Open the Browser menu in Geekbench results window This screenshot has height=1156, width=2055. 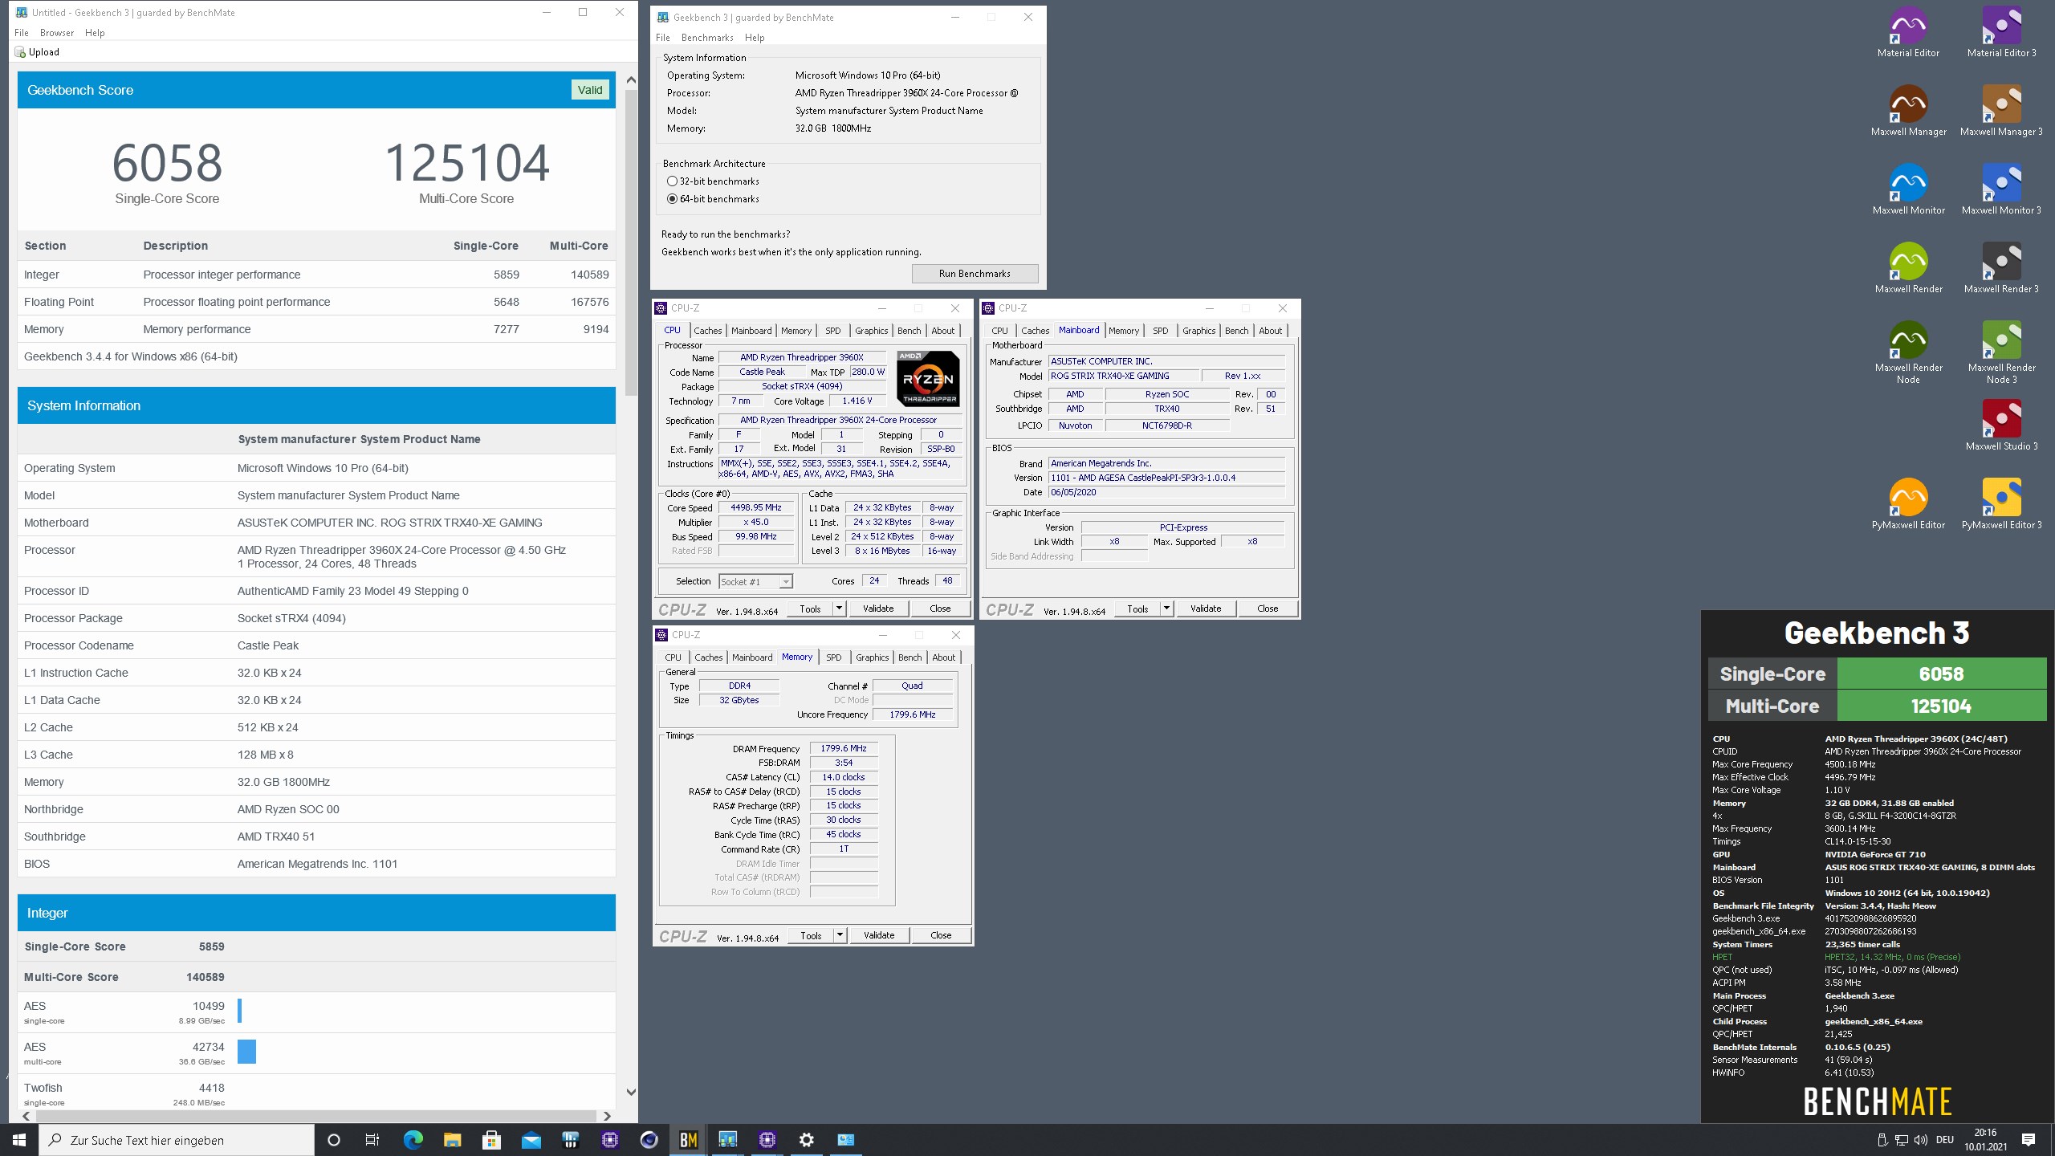[57, 33]
